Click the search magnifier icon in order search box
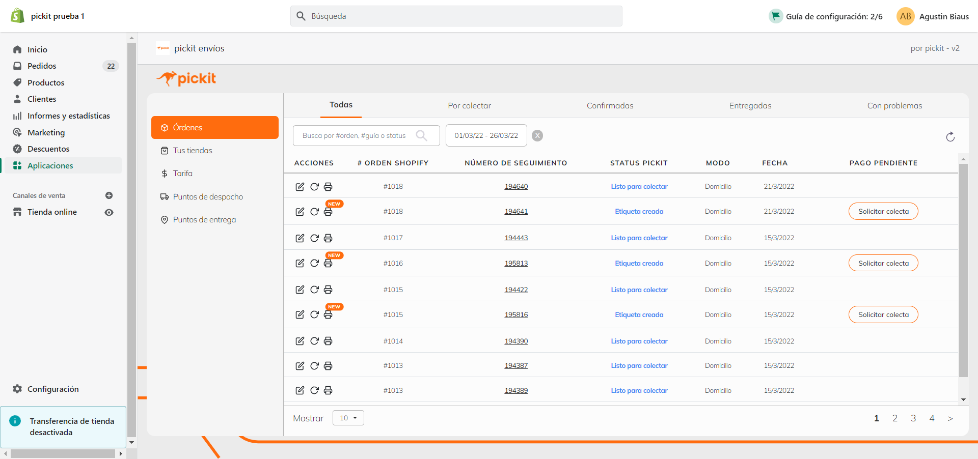The image size is (978, 459). click(x=421, y=135)
